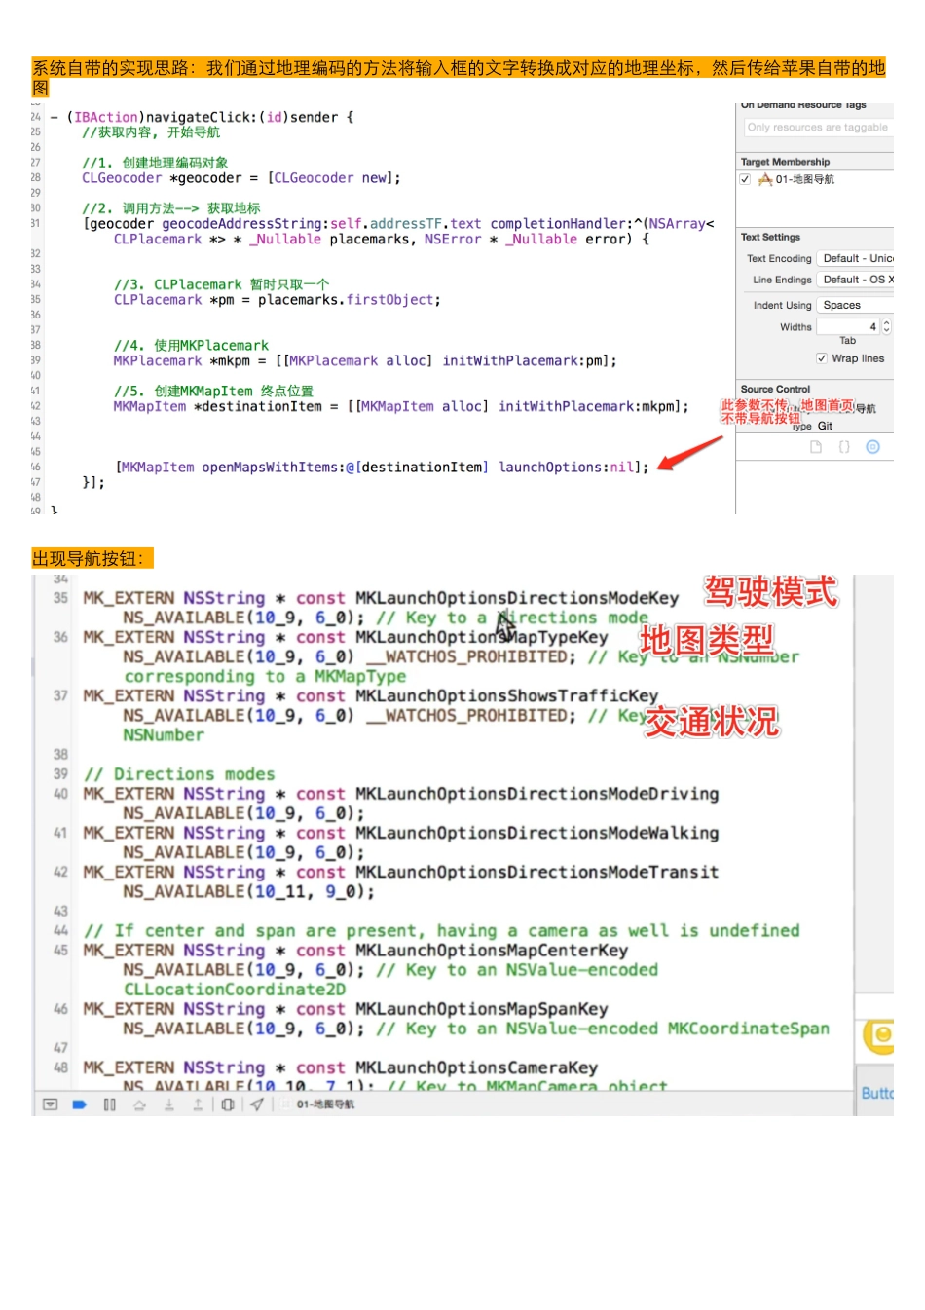The image size is (925, 1310).
Task: Toggle the blue breakpoints flag in debug bar
Action: 80,1104
